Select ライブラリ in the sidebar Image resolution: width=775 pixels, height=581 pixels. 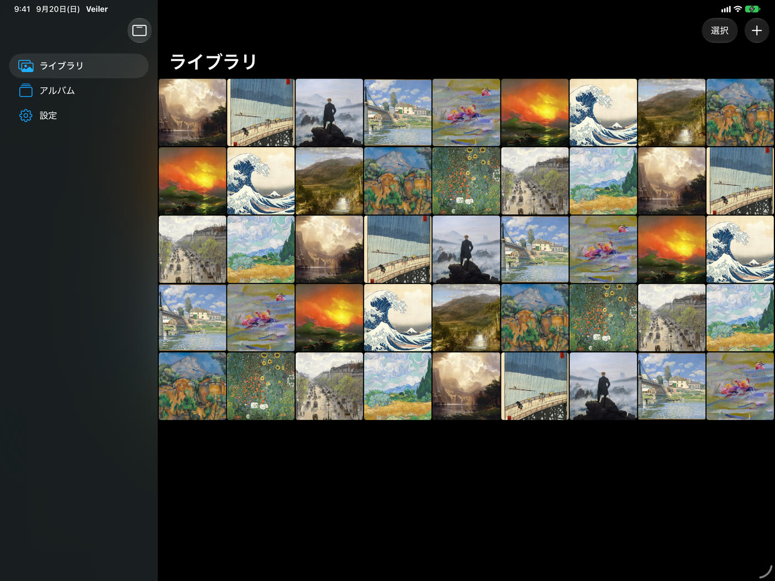pyautogui.click(x=79, y=66)
